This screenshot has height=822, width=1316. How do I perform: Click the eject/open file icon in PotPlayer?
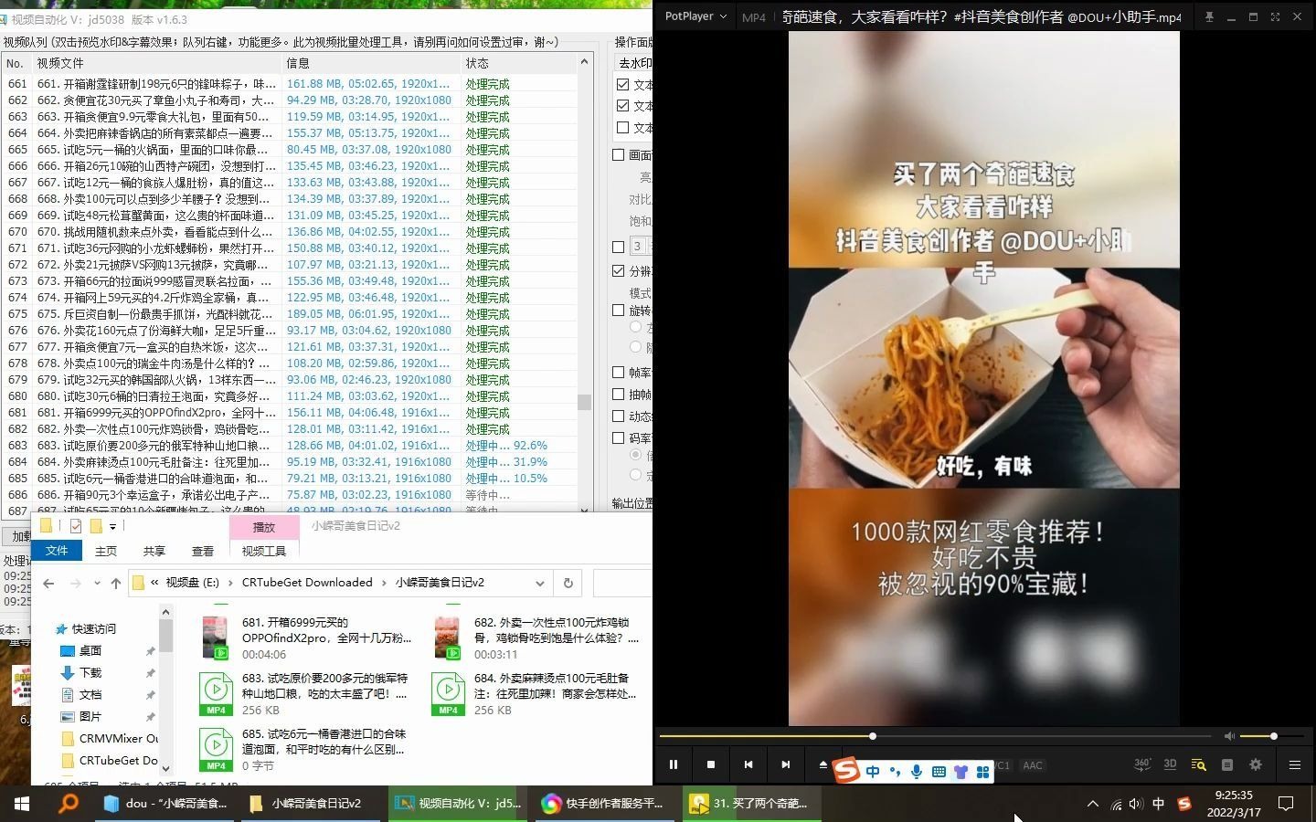point(822,764)
